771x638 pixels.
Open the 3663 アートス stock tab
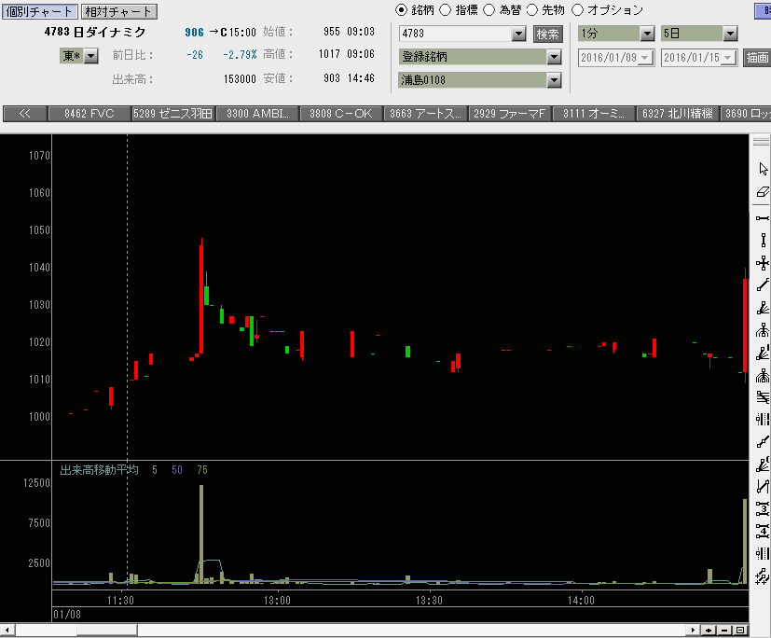(426, 114)
